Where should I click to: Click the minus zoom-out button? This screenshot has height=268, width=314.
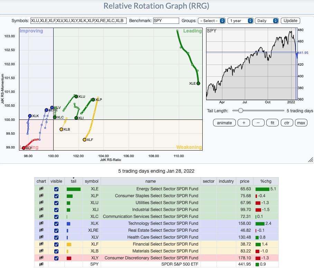(x=258, y=123)
